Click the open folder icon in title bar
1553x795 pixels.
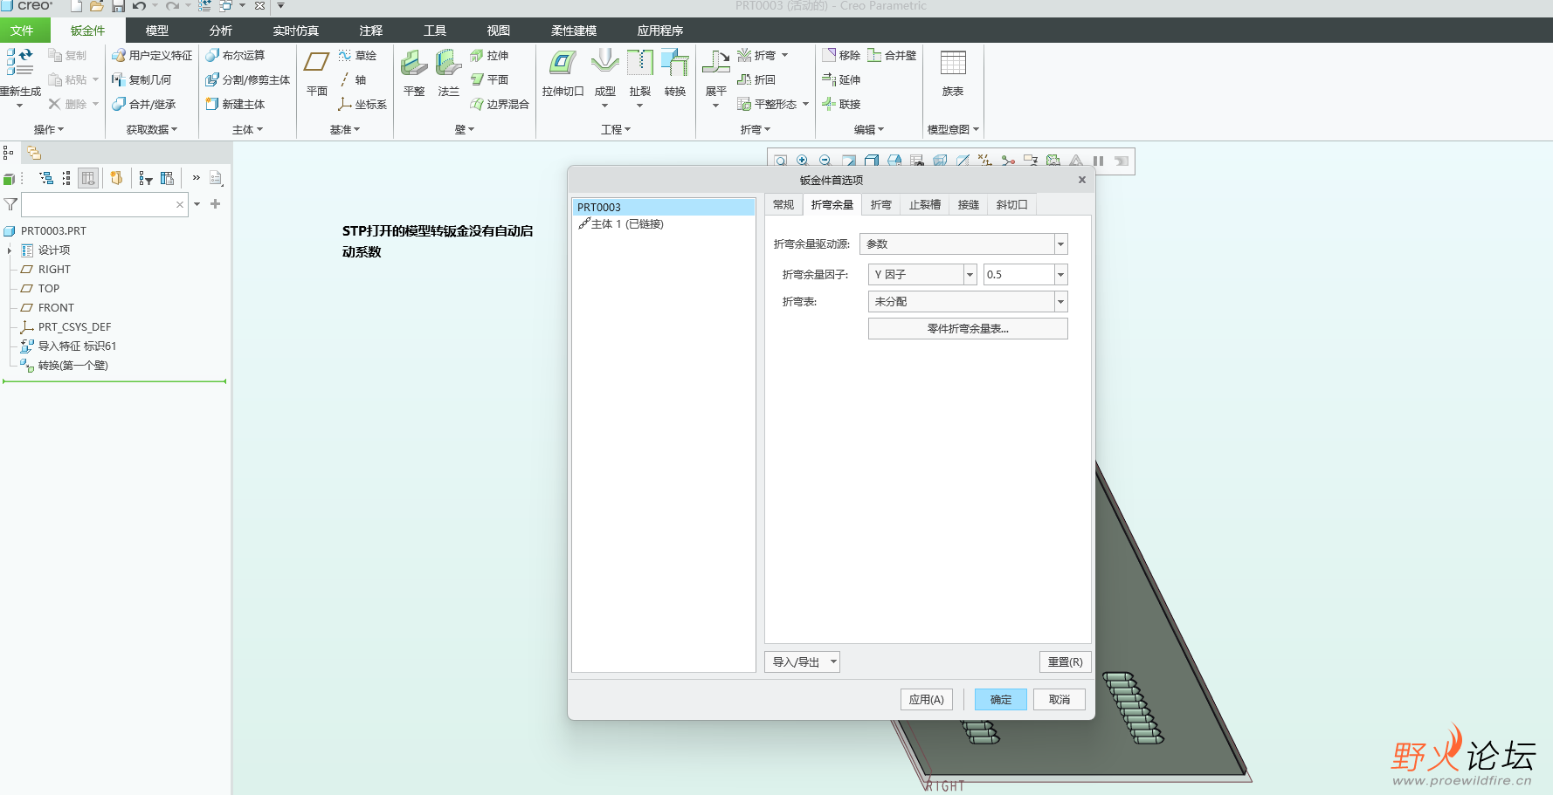tap(97, 6)
